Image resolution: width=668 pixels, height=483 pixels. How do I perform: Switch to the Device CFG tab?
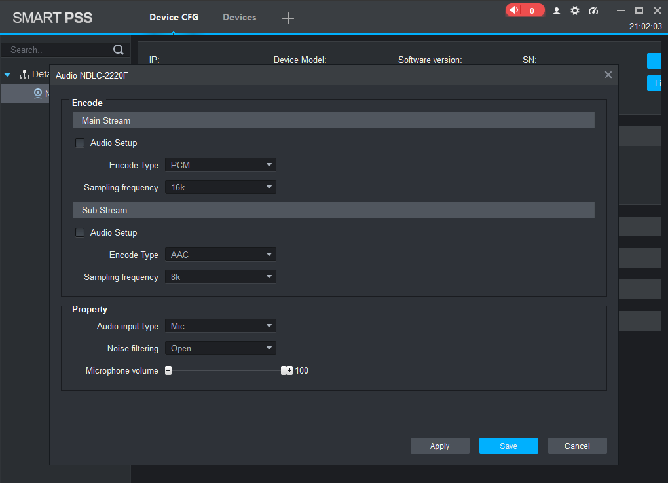(174, 18)
